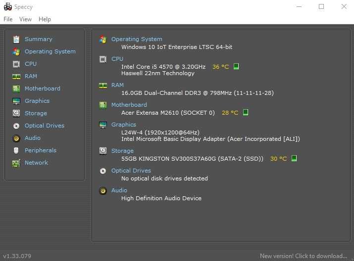Click the Optical Drives disc icon in summary panel

click(103, 171)
